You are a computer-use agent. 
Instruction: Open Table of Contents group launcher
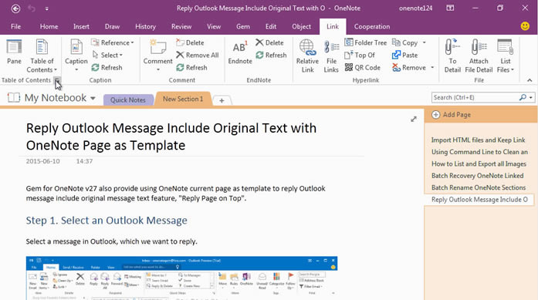57,80
